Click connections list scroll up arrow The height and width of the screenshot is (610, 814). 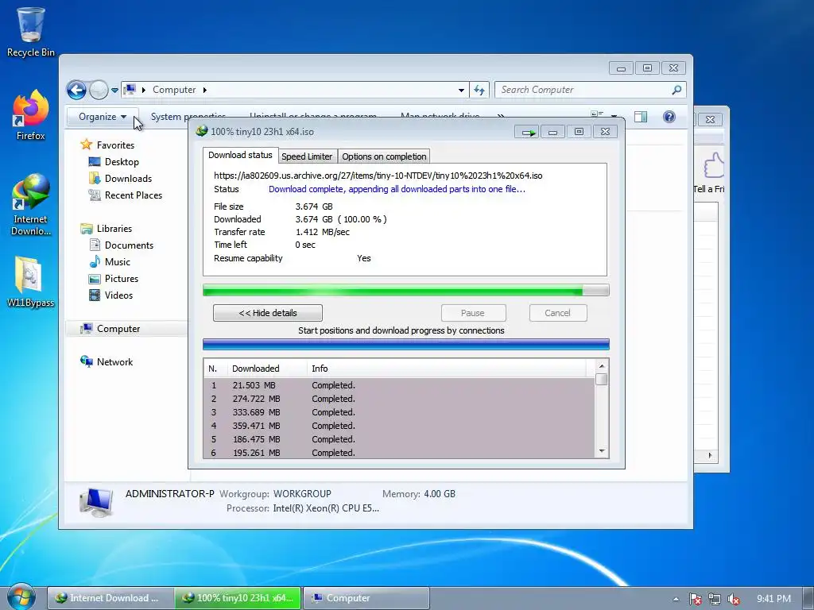602,366
